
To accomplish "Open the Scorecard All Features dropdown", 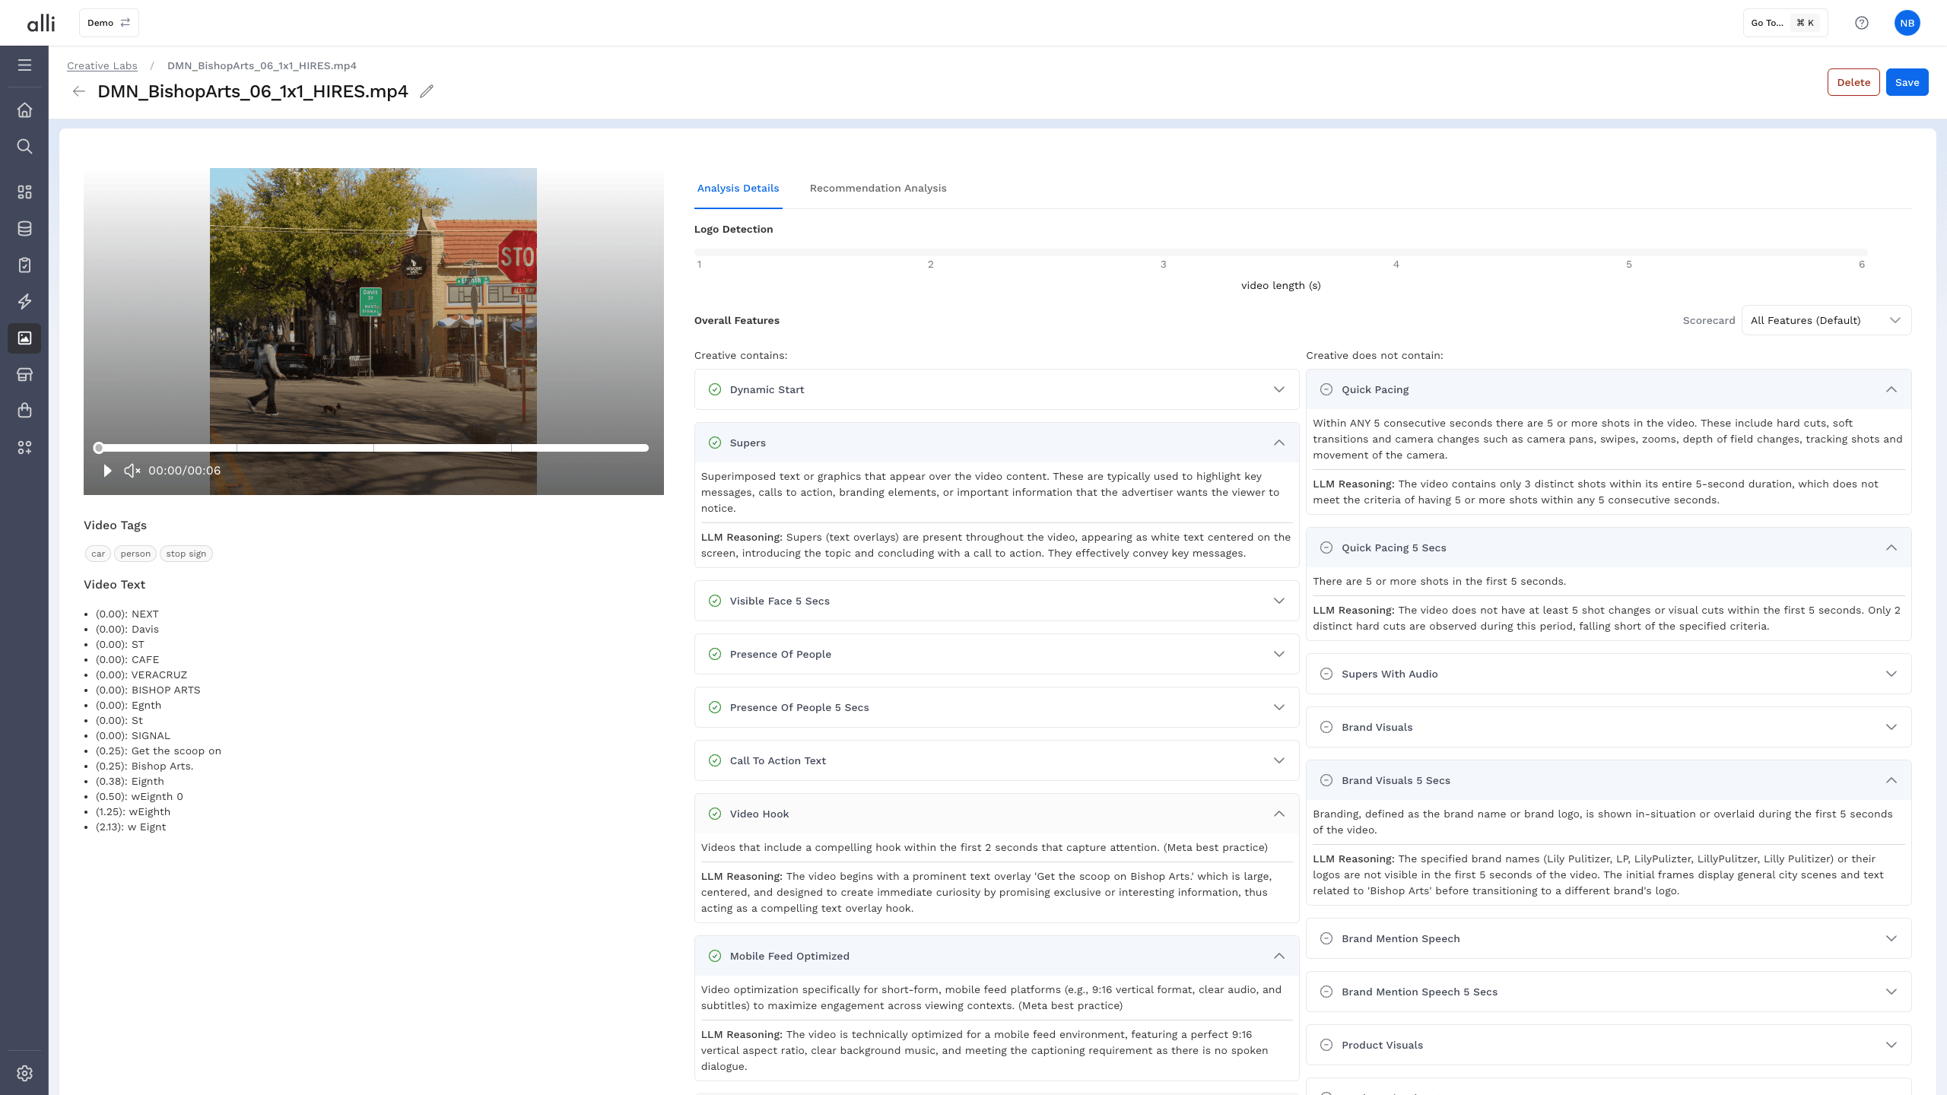I will click(x=1826, y=320).
